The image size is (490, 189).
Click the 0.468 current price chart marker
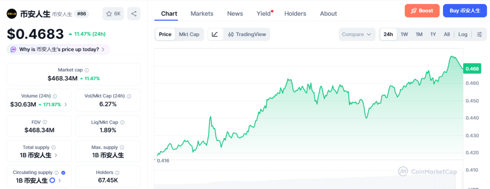(x=472, y=69)
